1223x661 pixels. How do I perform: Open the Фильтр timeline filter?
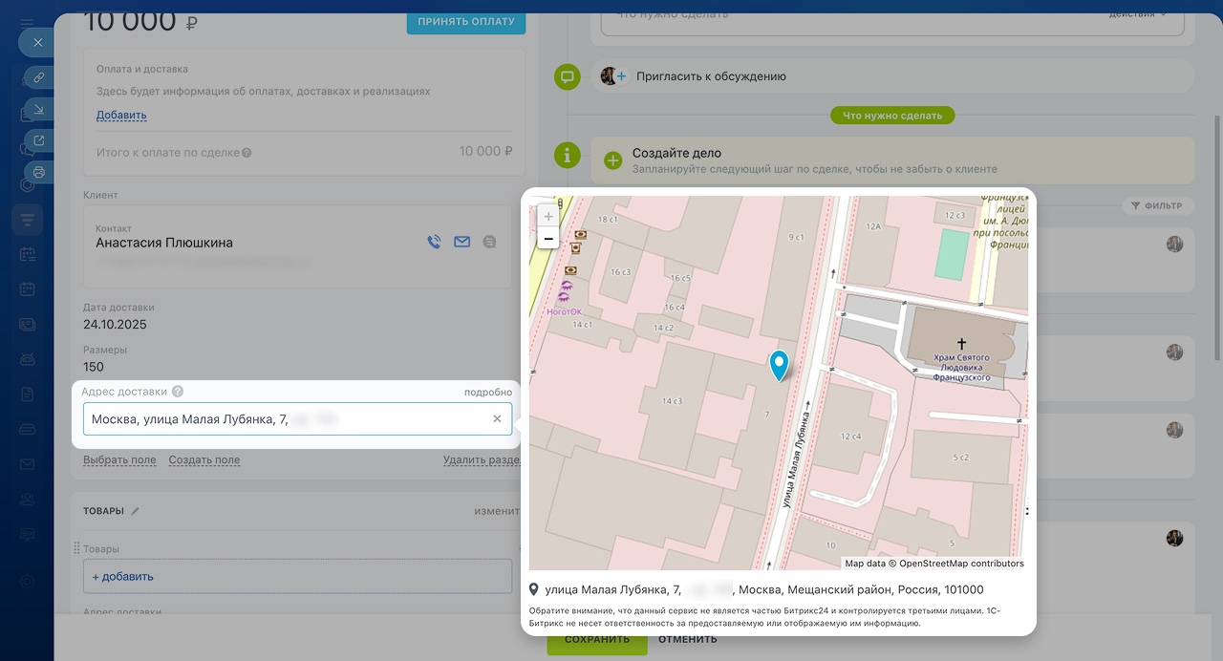(1156, 205)
